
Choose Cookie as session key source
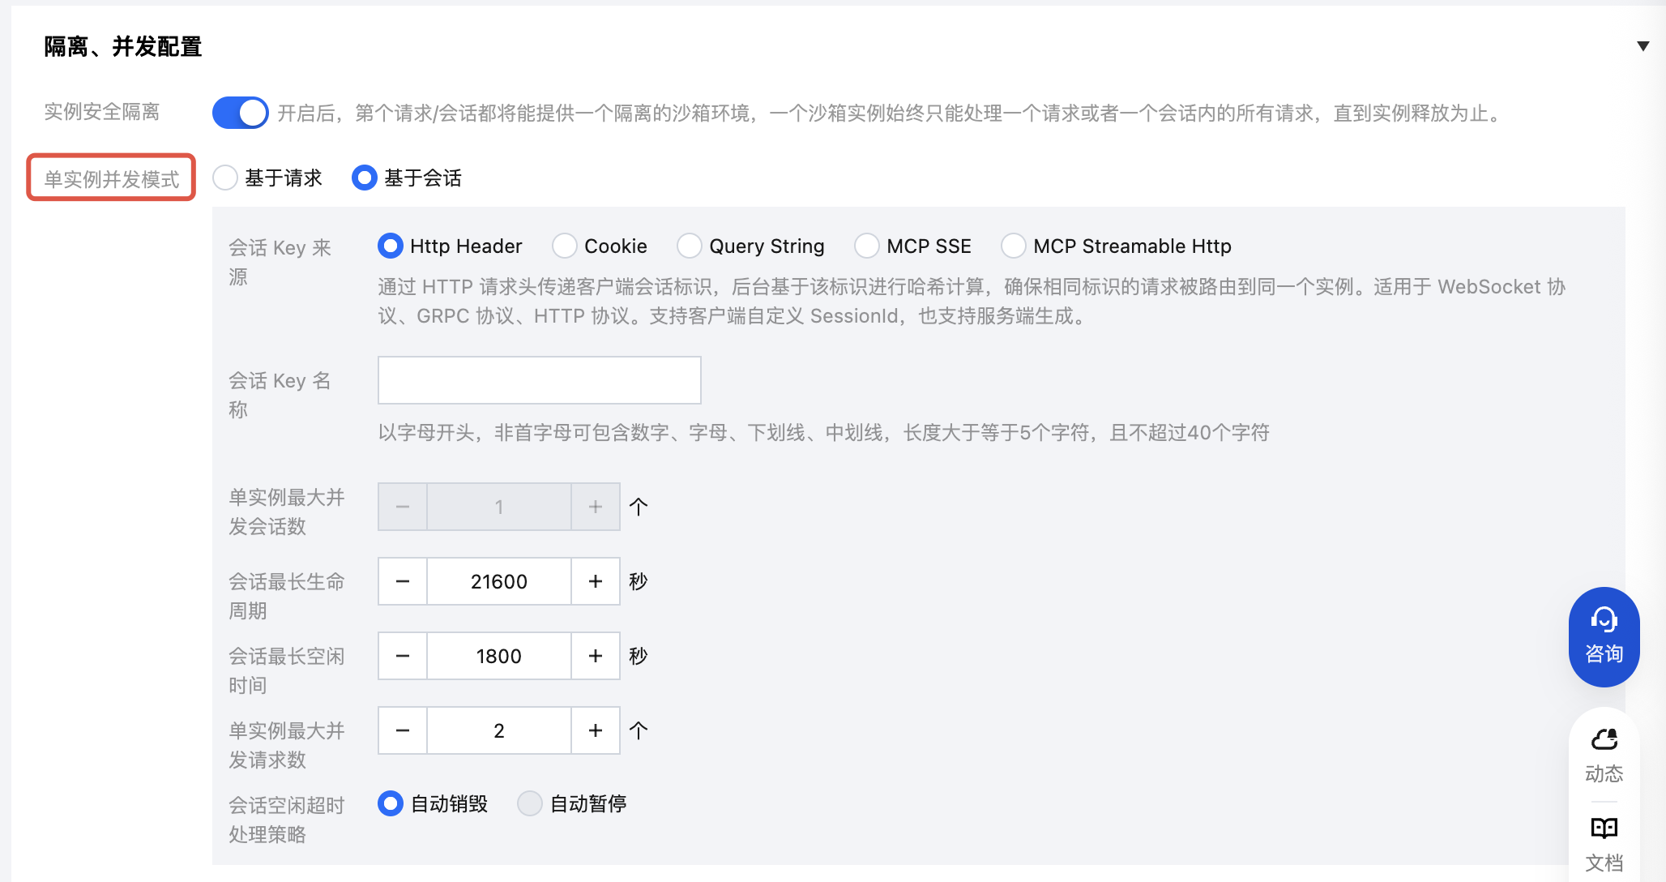[565, 246]
